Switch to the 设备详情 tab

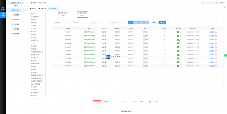(x=43, y=9)
